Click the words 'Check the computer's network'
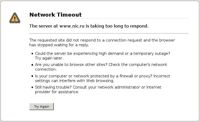This screenshot has width=200, height=122. tap(138, 65)
